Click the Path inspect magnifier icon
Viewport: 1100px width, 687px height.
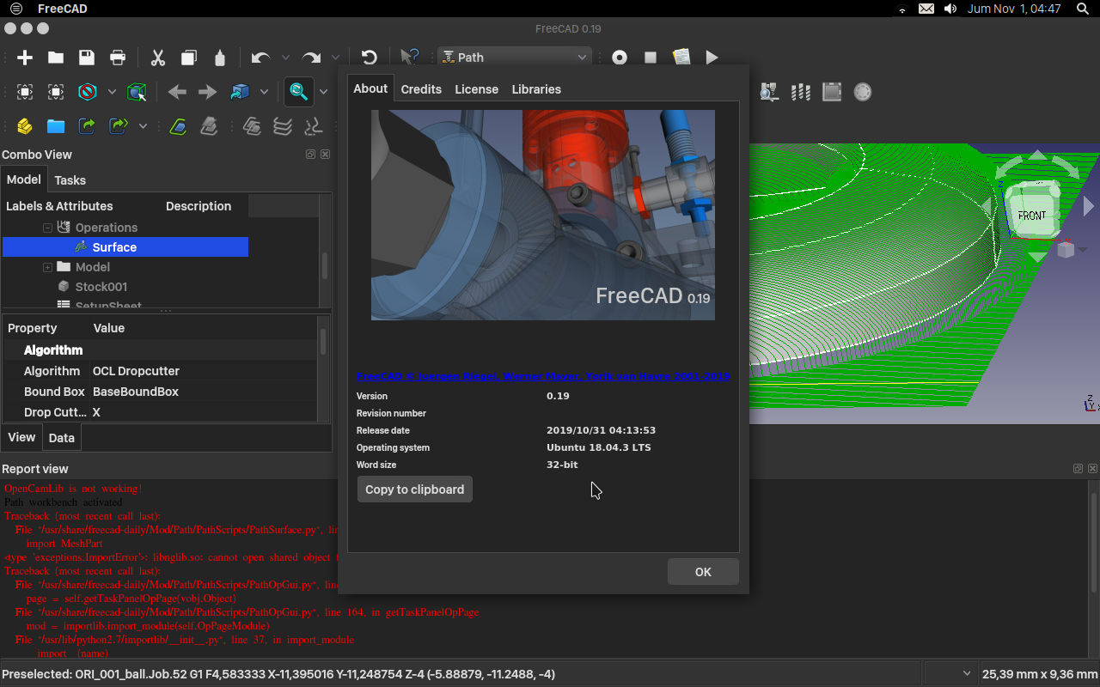770,92
